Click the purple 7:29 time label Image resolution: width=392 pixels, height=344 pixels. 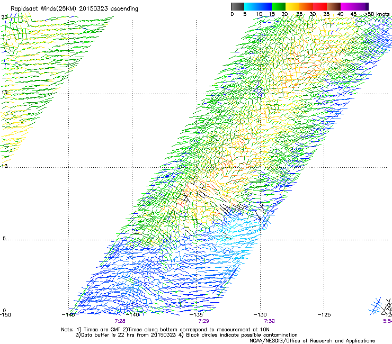click(x=203, y=321)
